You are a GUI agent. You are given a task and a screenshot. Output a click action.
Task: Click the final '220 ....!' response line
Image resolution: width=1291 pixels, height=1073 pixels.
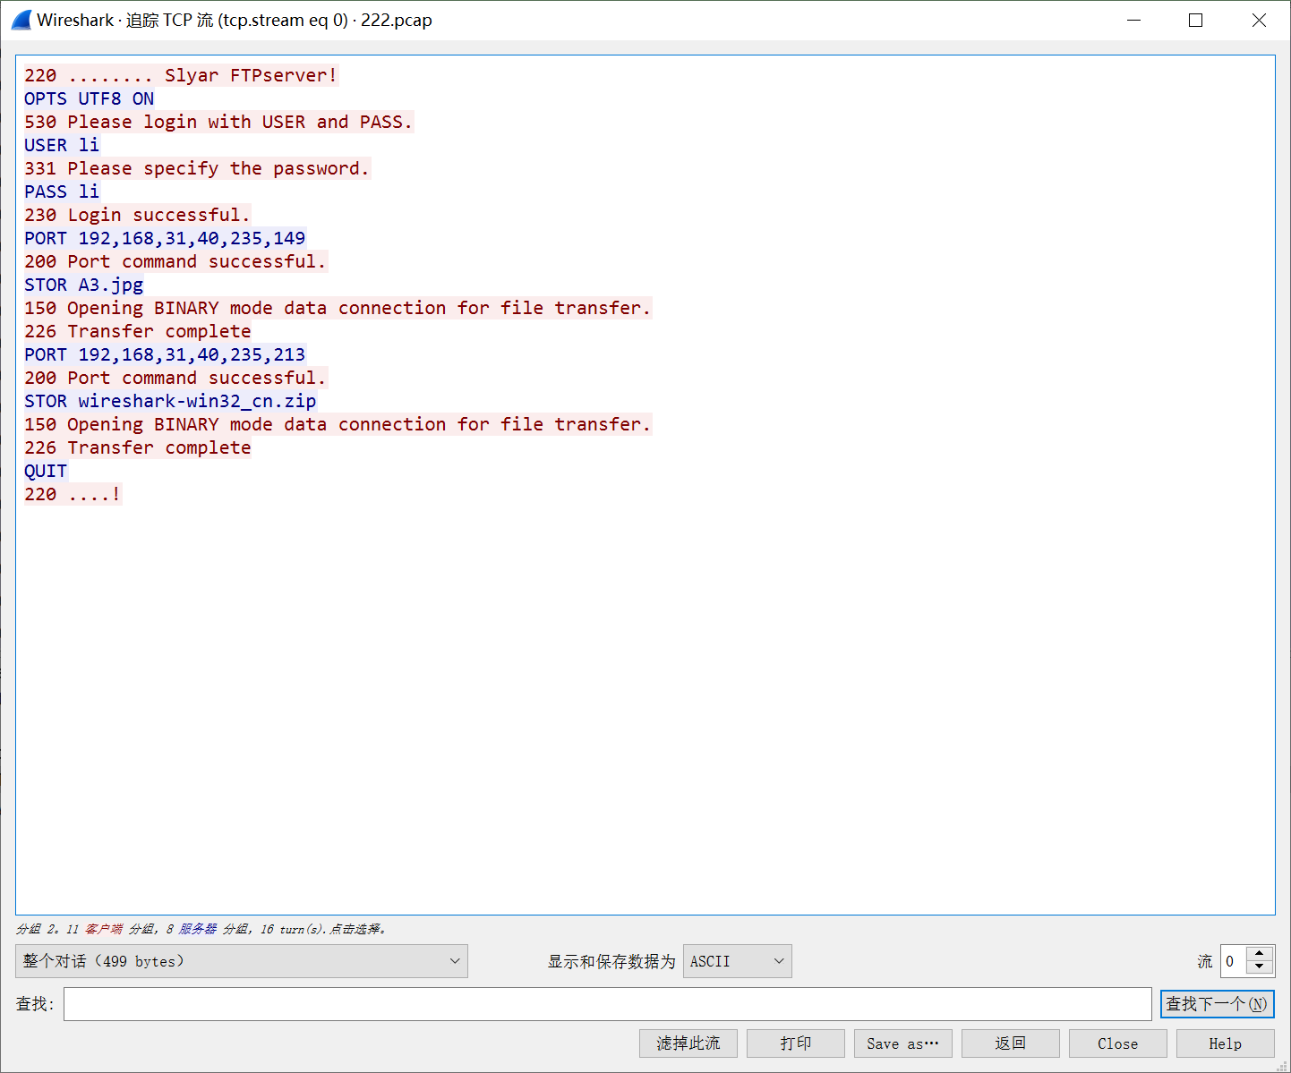pyautogui.click(x=73, y=494)
